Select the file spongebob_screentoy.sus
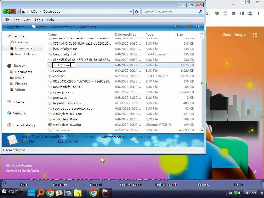 coord(72,109)
